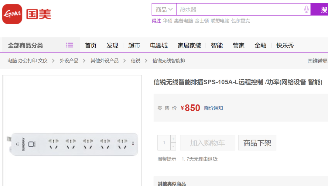This screenshot has width=328, height=186.
Task: Select hot keyword 惠普电脑
Action: 183,21
